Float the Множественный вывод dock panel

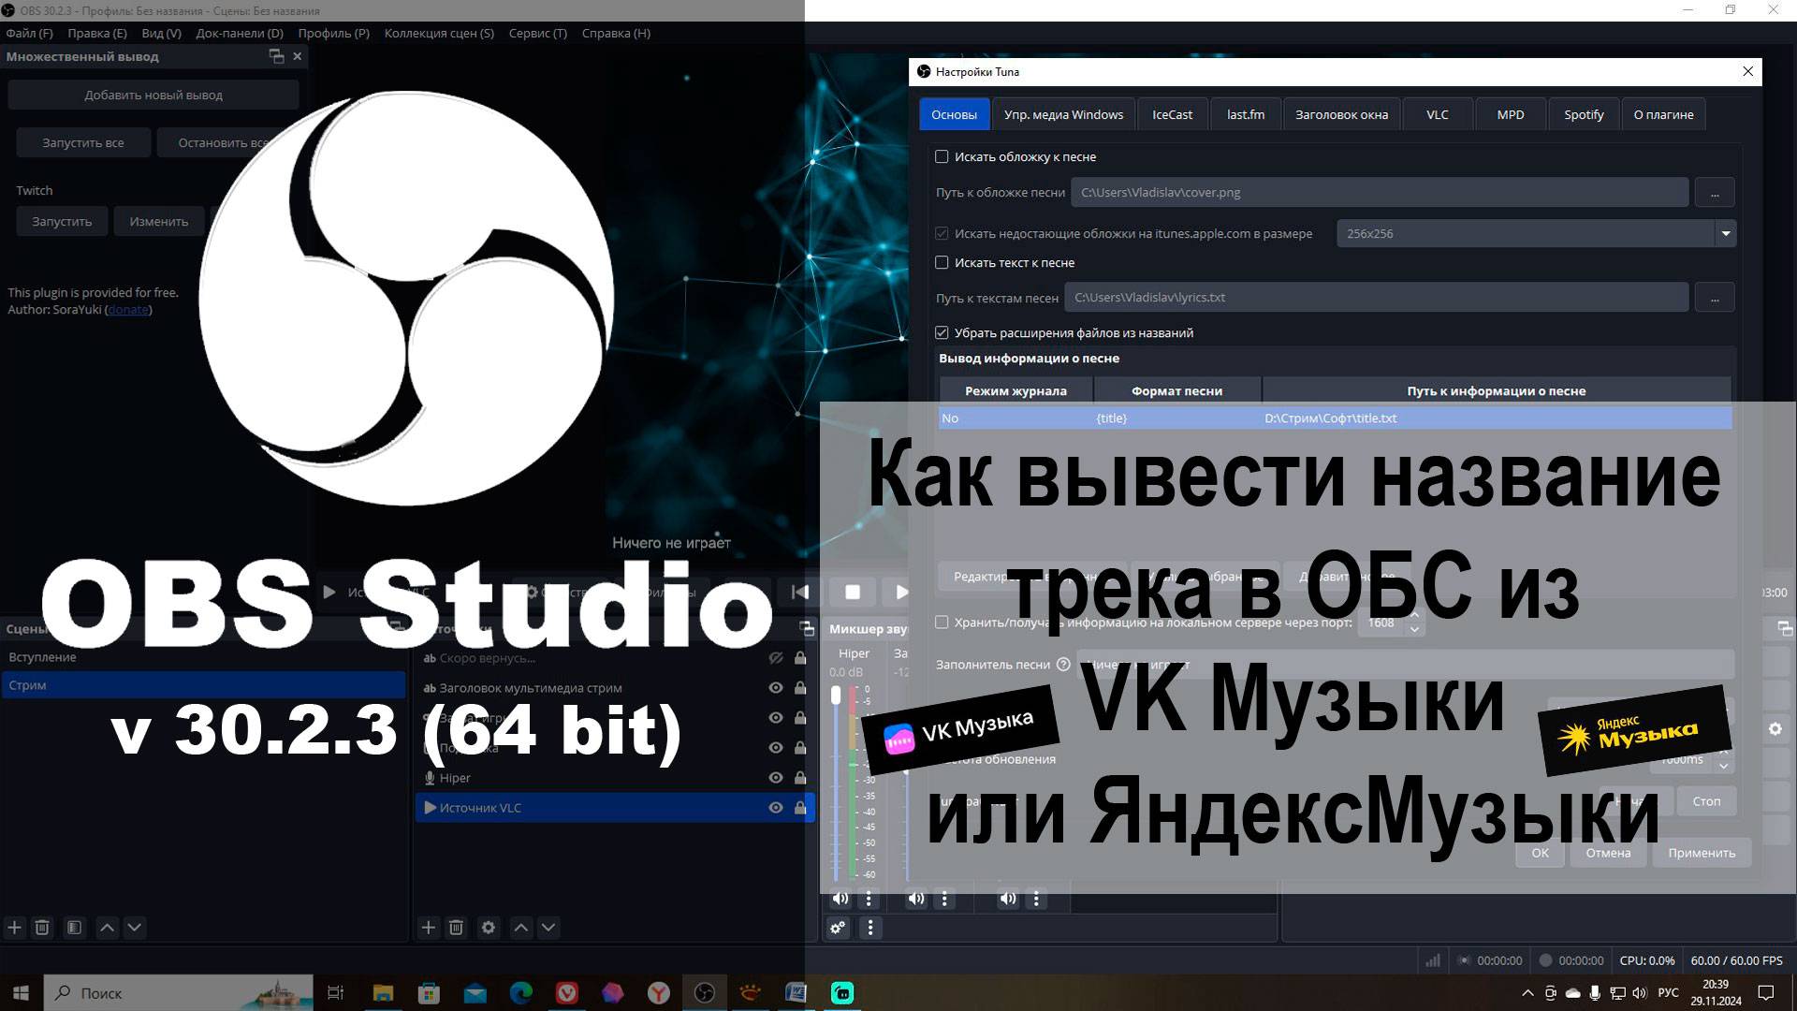pyautogui.click(x=276, y=56)
